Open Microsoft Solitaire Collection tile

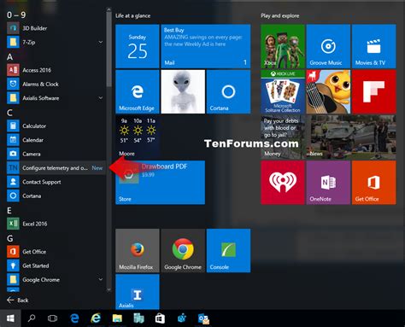(x=283, y=91)
